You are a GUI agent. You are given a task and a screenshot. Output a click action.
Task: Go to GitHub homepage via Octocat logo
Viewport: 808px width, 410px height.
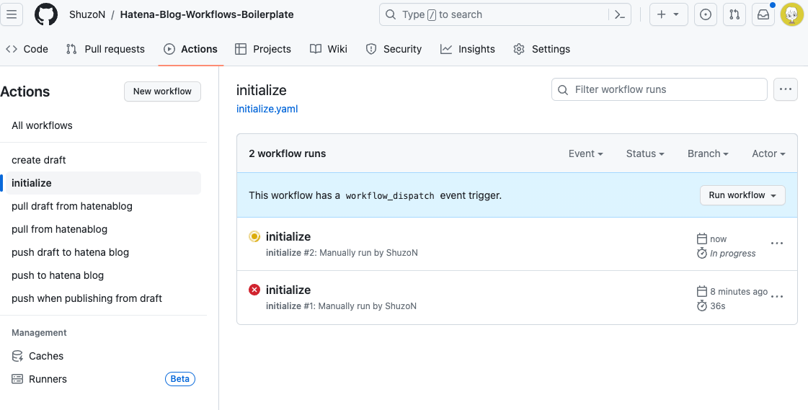coord(46,14)
